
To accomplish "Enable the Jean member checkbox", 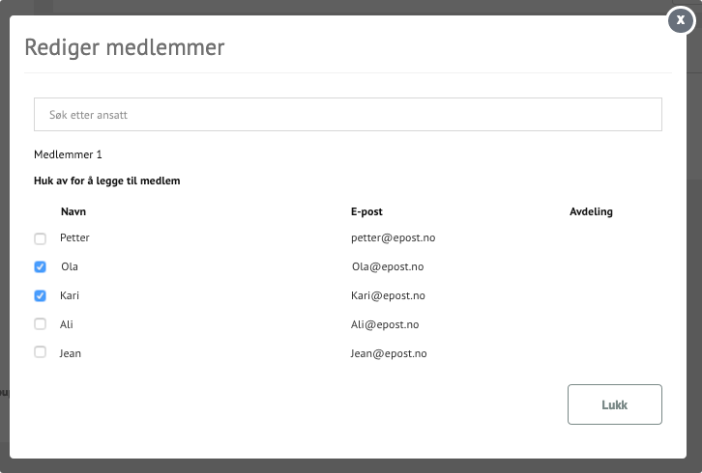I will click(x=40, y=352).
